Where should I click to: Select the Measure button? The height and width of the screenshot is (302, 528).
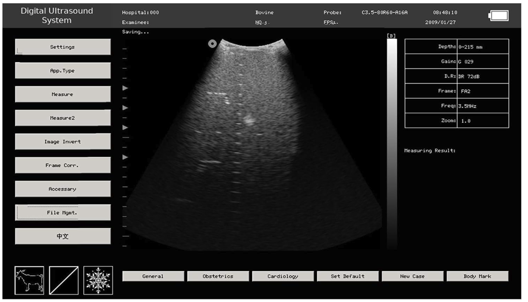[x=63, y=94]
